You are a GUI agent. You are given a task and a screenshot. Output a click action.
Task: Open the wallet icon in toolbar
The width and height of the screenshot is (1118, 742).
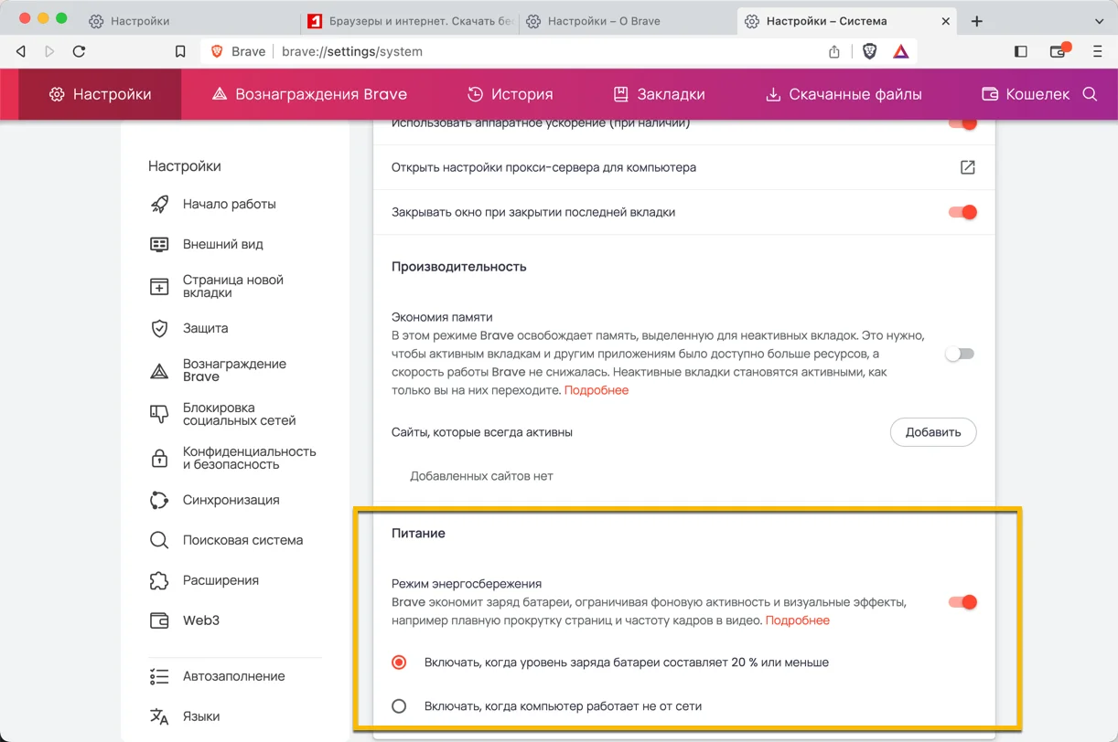point(1059,51)
